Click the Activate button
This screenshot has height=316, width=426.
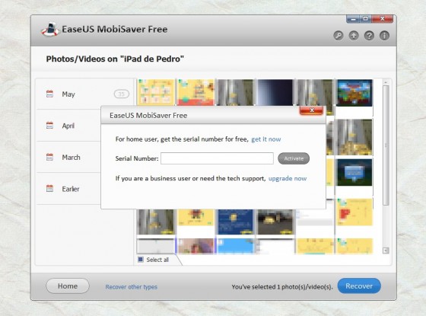point(294,158)
